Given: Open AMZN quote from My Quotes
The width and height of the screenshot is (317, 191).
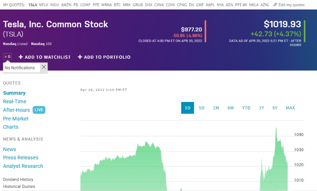Looking at the screenshot, I should coord(66,5).
